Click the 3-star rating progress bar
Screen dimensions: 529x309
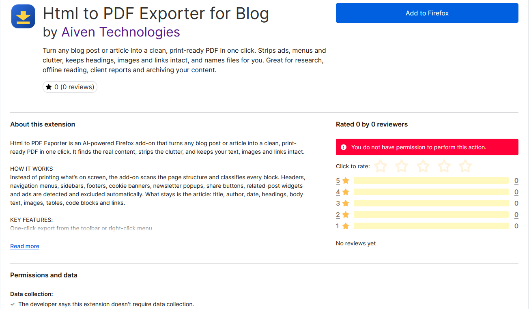(431, 204)
